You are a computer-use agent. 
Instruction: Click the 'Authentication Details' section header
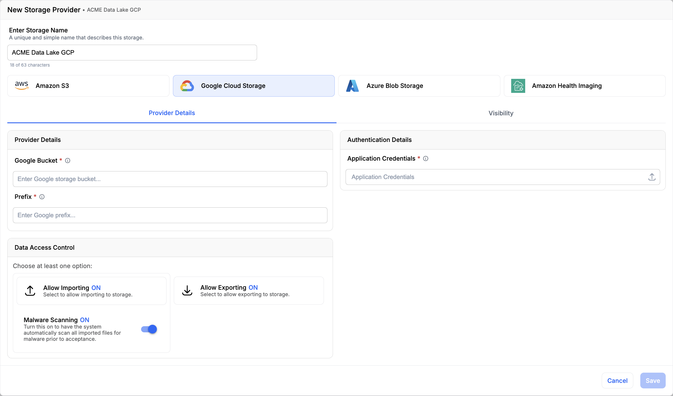pos(503,140)
